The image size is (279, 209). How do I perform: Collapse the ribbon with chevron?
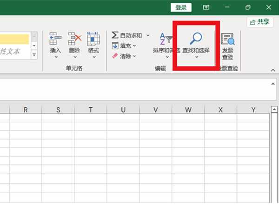click(273, 70)
